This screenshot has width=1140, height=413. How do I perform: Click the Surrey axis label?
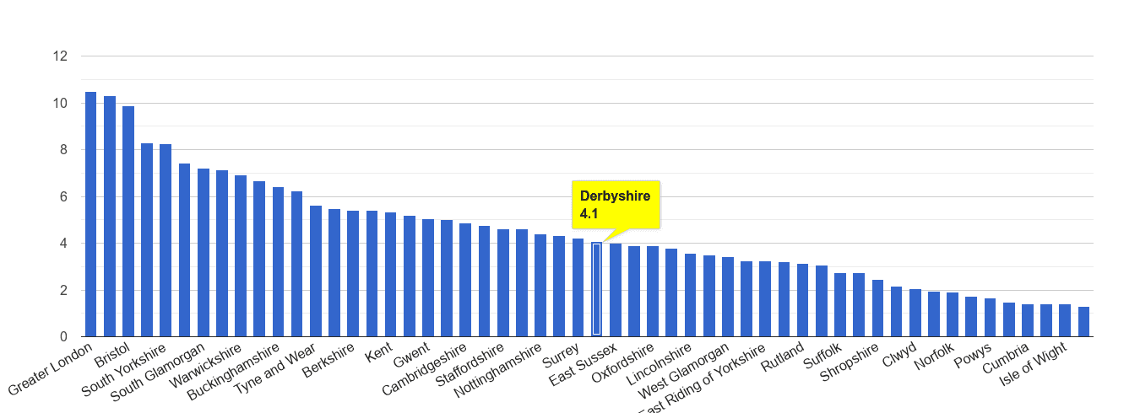562,353
